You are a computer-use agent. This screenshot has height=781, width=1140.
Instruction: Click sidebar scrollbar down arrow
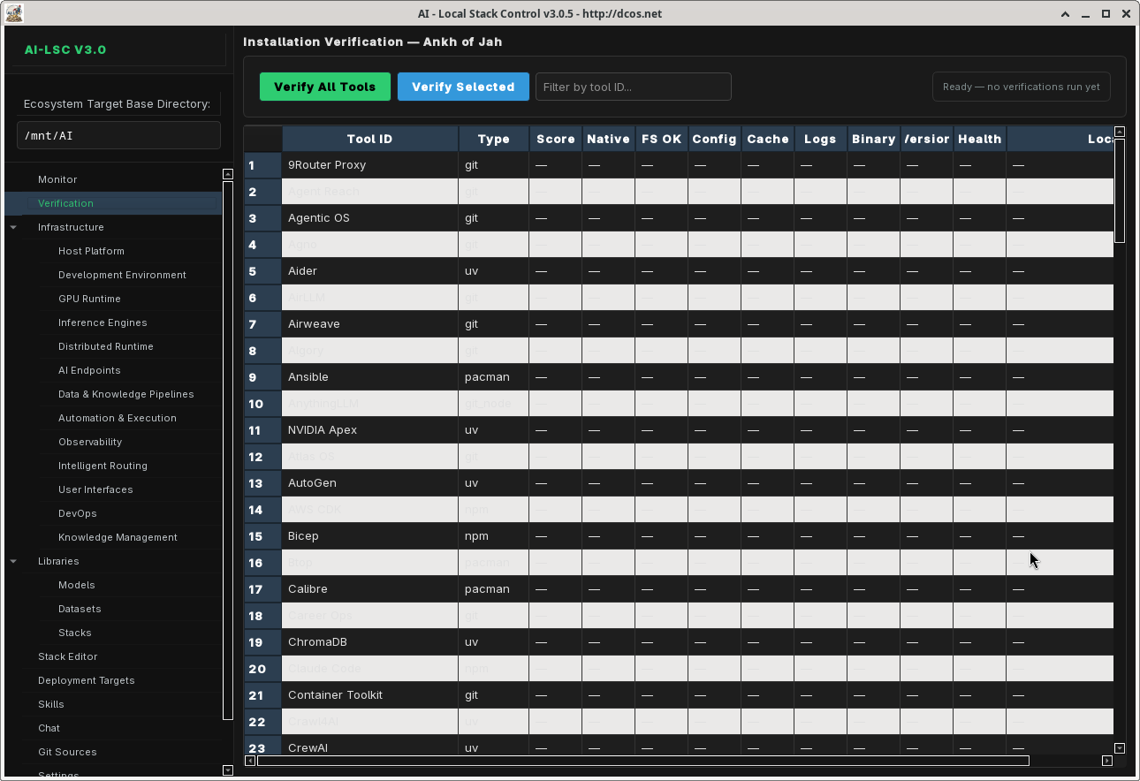[x=227, y=770]
